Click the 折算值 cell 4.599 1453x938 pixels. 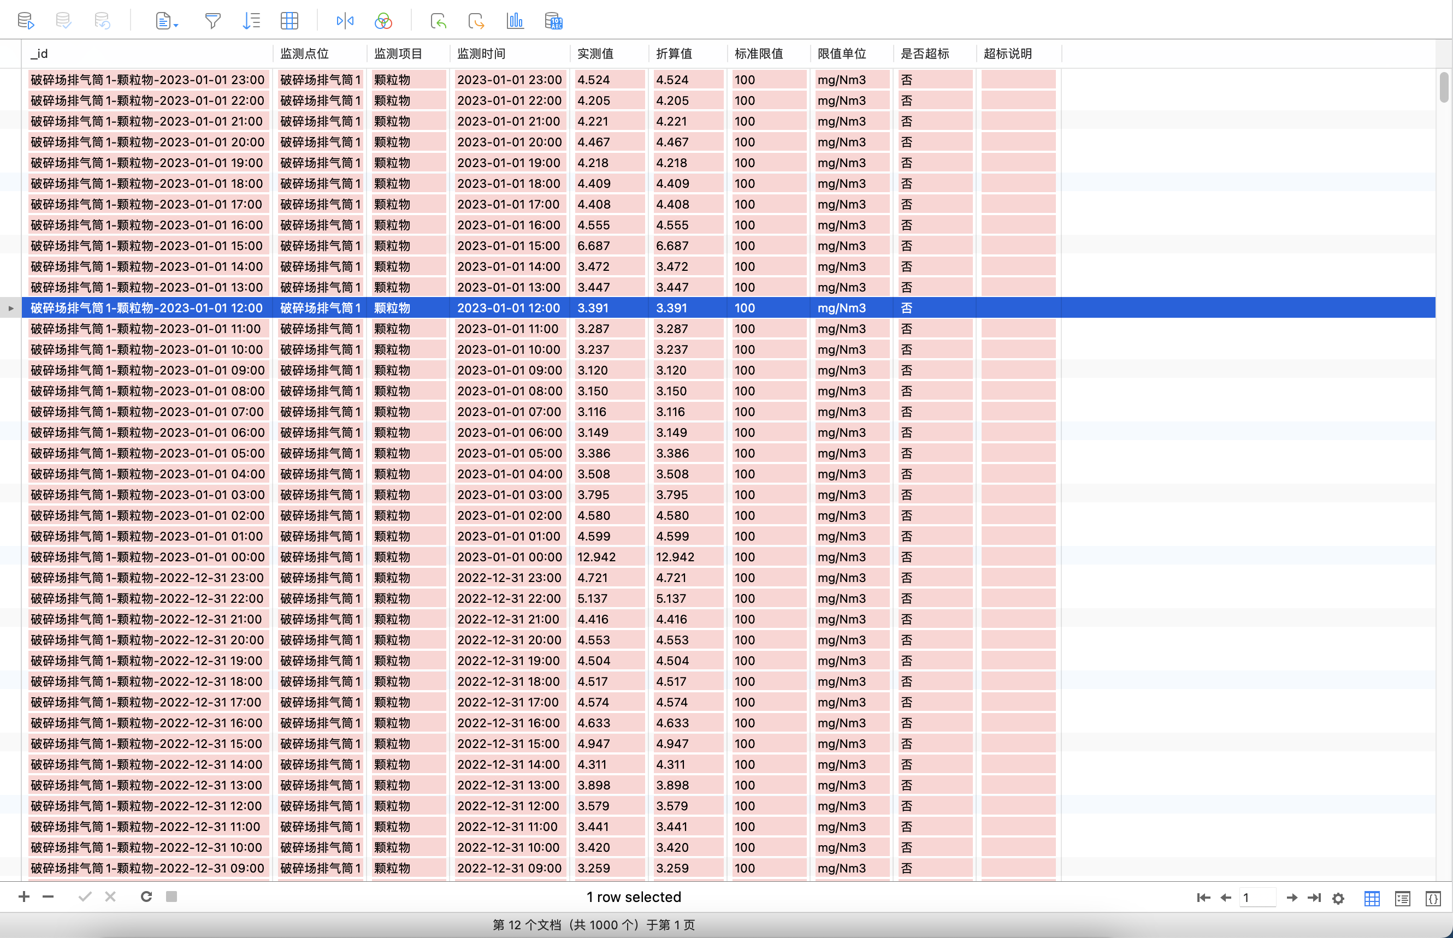tap(688, 537)
